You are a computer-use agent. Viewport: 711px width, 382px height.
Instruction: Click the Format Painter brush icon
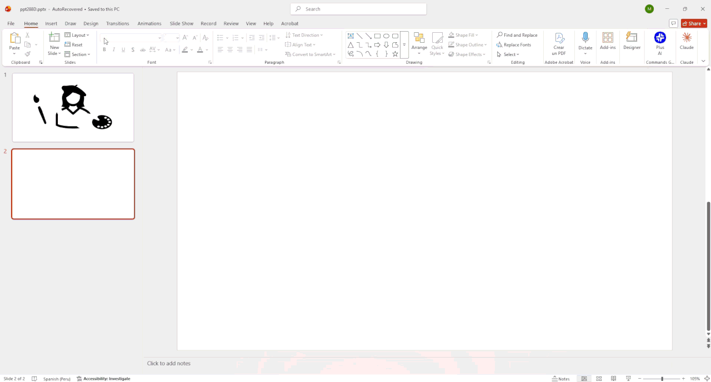[28, 54]
